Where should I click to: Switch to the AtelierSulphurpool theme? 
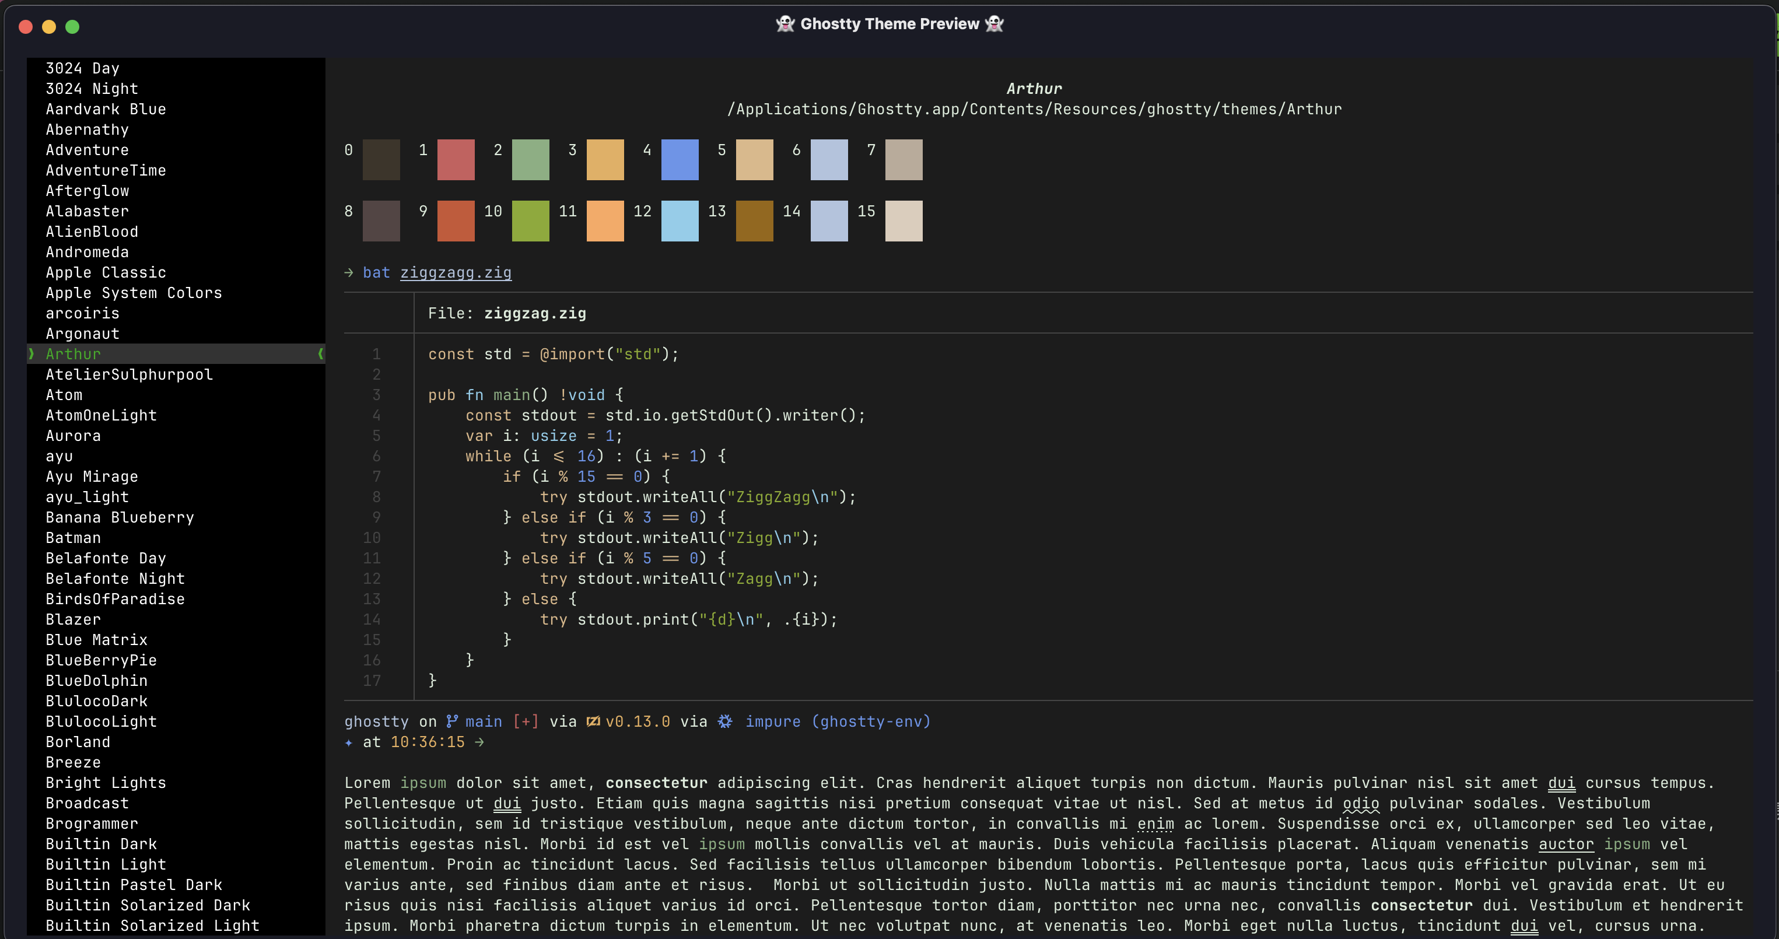(129, 375)
